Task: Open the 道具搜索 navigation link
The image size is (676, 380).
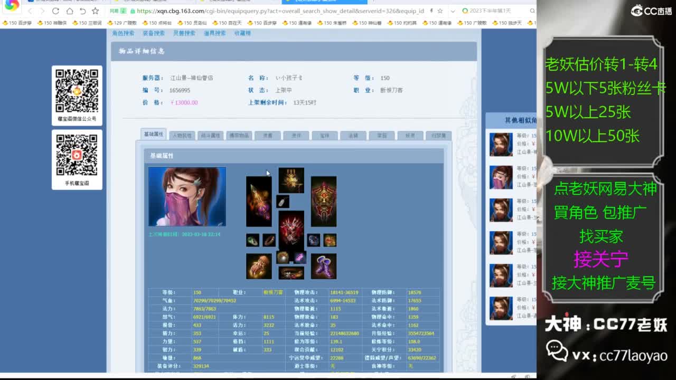Action: click(215, 33)
